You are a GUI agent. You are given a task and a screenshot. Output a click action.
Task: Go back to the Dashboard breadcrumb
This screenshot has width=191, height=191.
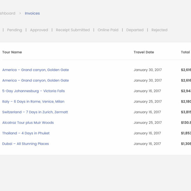point(7,13)
